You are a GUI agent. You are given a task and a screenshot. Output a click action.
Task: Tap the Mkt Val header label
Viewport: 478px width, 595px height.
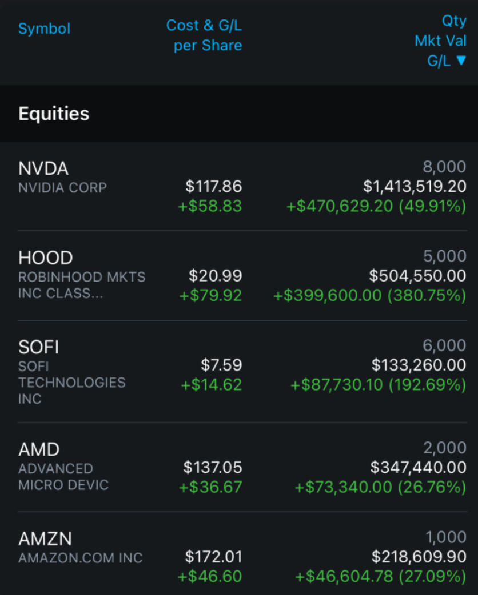tap(440, 41)
